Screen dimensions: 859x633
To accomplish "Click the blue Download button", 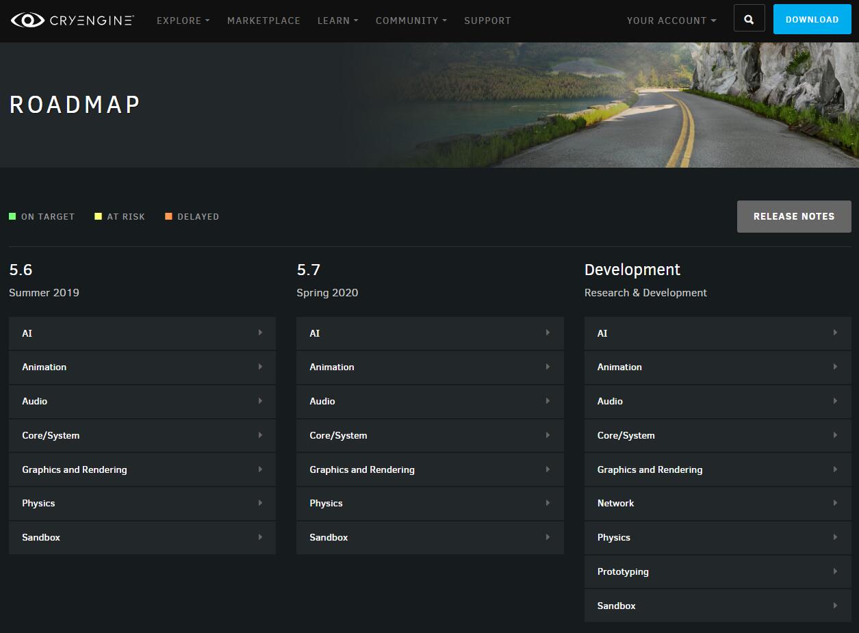I will click(812, 20).
